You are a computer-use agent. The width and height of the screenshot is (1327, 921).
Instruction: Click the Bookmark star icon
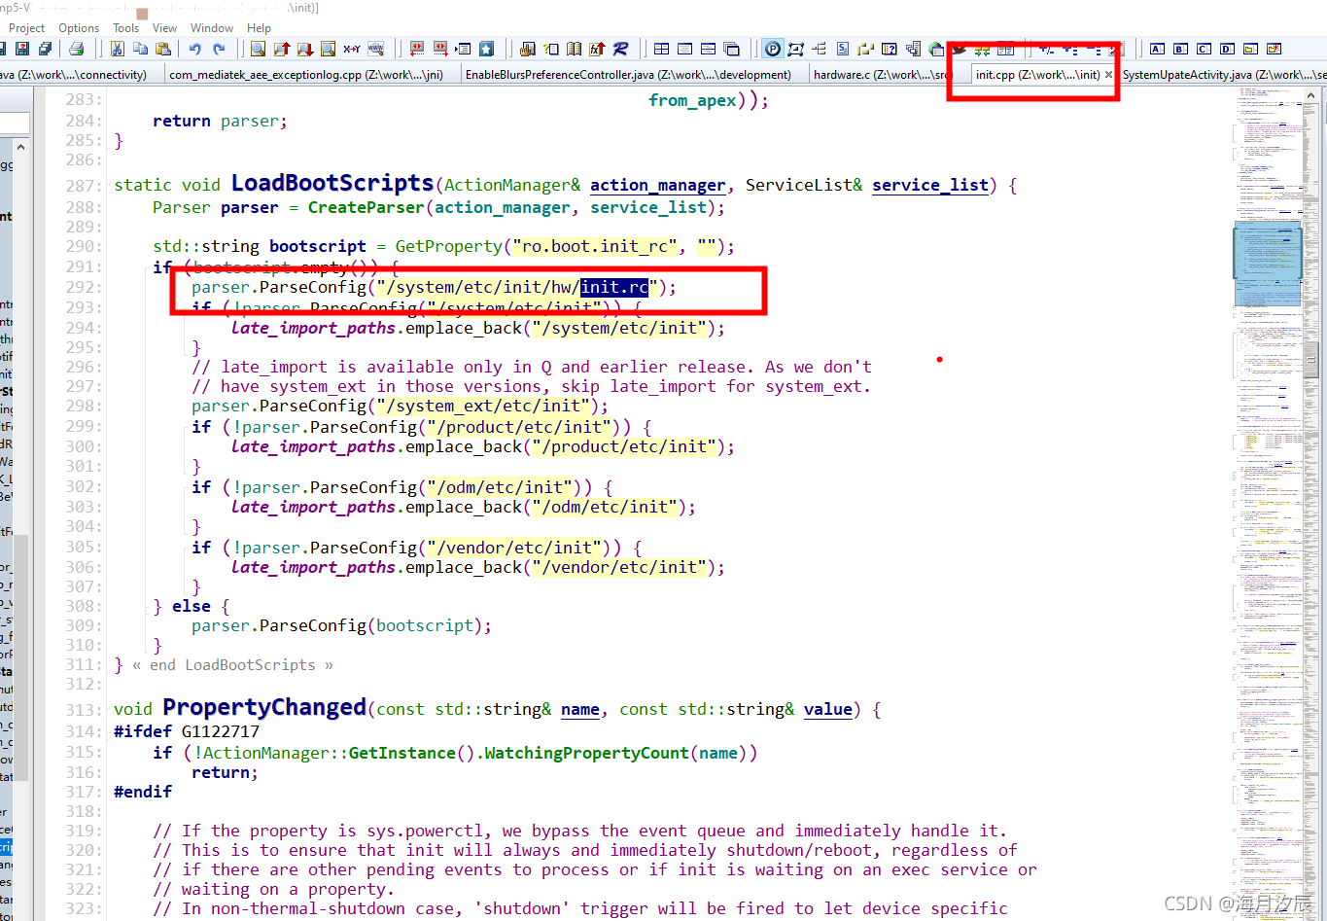click(487, 49)
